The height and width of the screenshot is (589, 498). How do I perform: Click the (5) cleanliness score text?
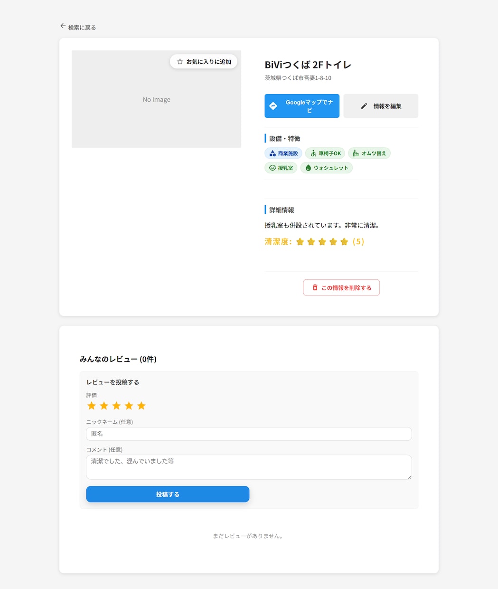(x=358, y=242)
